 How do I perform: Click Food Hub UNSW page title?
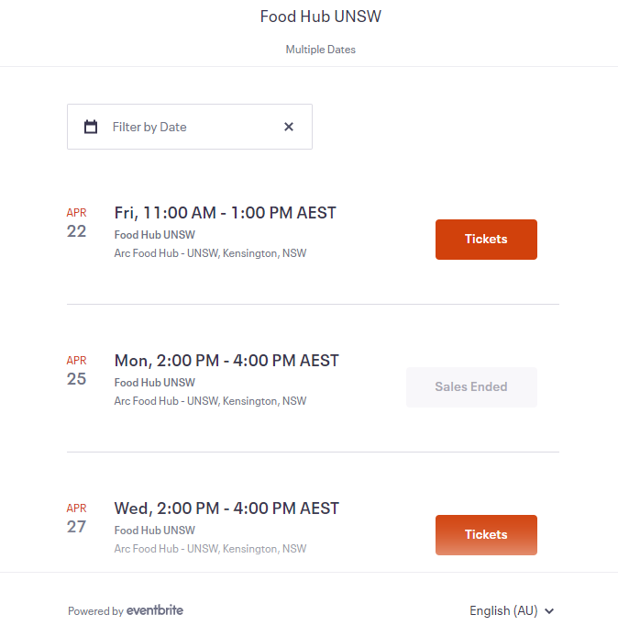321,17
